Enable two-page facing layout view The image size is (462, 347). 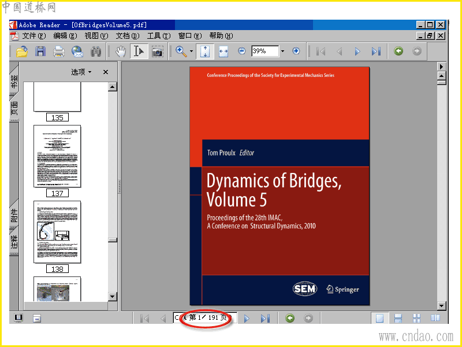(435, 318)
